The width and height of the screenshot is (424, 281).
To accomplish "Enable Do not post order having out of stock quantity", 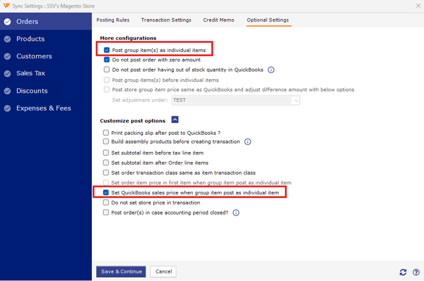I will pos(107,70).
